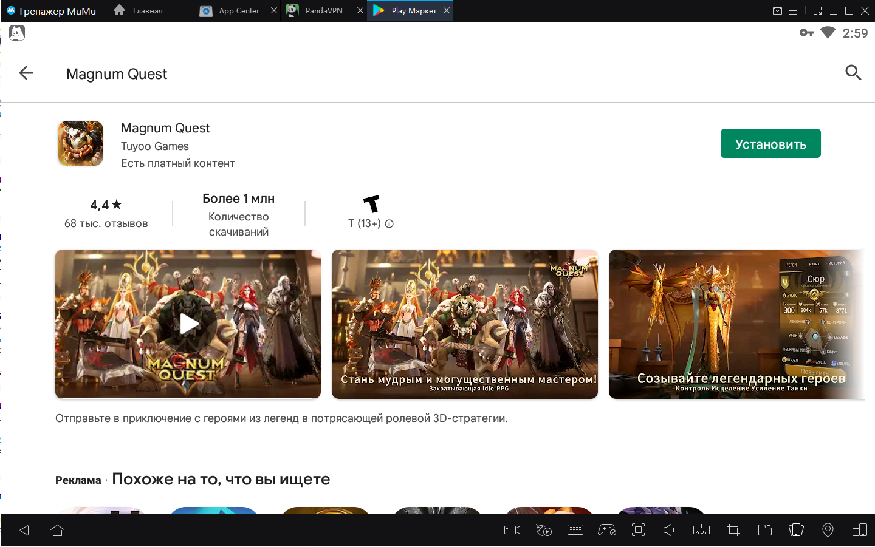
Task: Click the gamepad controller settings icon
Action: pos(607,530)
